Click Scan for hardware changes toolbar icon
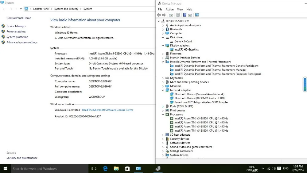Image resolution: width=307 pixels, height=173 pixels. (x=197, y=15)
